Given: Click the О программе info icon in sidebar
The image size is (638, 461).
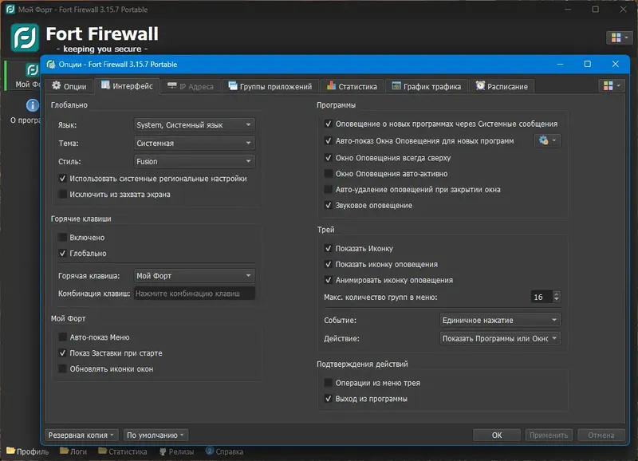Looking at the screenshot, I should [32, 104].
